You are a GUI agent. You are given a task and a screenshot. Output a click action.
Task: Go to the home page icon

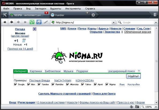(39, 22)
